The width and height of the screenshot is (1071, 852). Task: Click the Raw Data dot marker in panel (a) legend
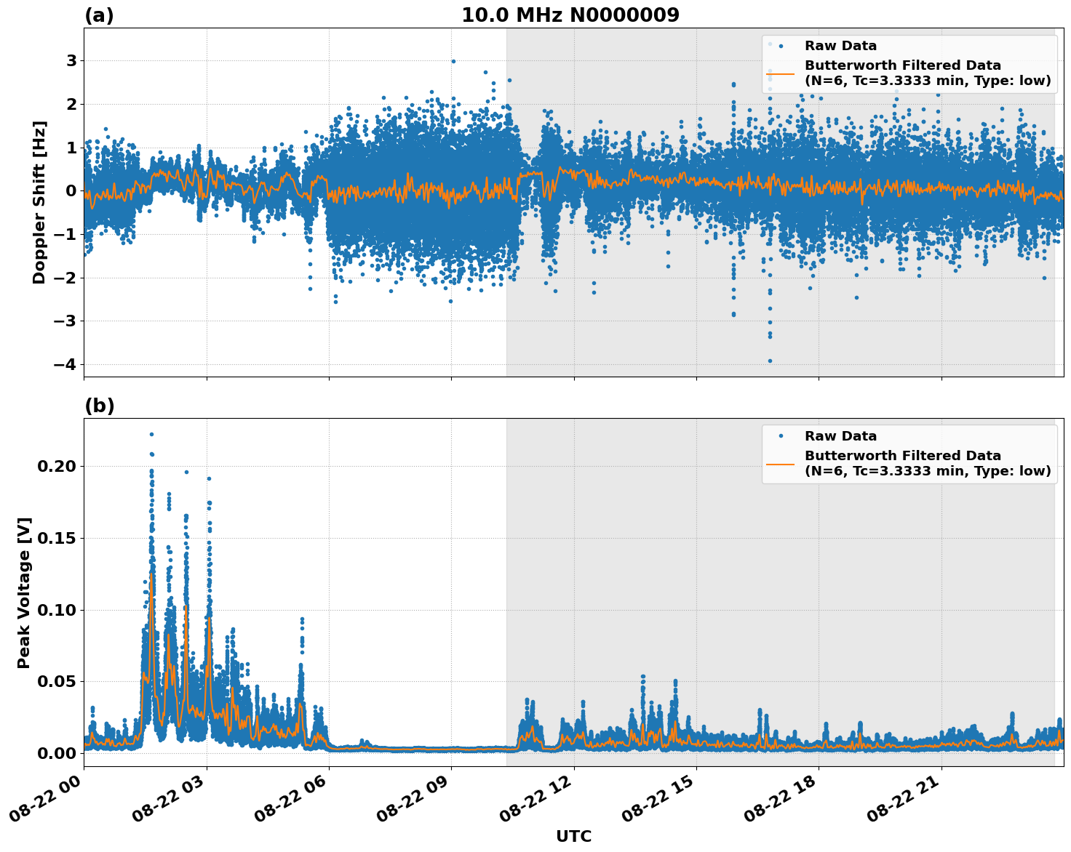click(x=781, y=45)
